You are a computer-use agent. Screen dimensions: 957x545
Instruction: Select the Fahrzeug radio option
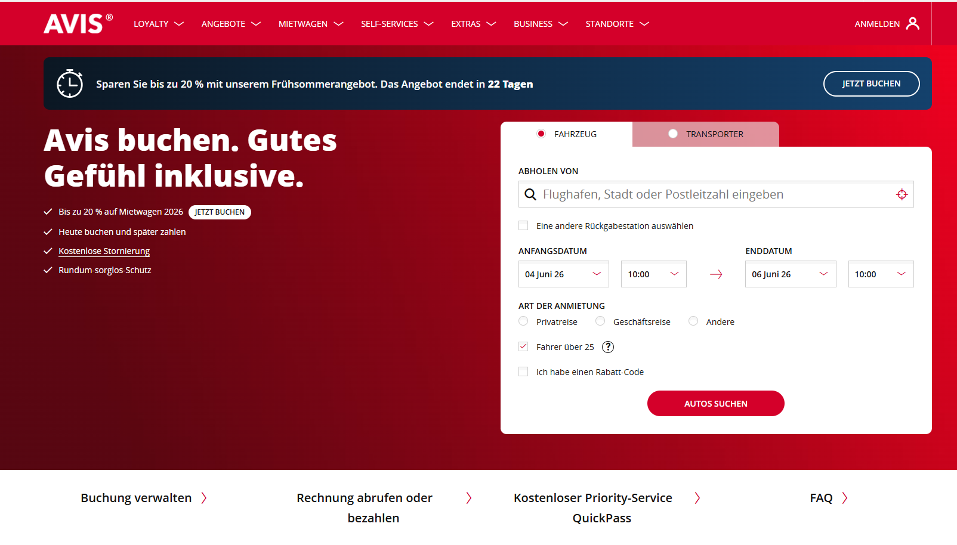541,134
